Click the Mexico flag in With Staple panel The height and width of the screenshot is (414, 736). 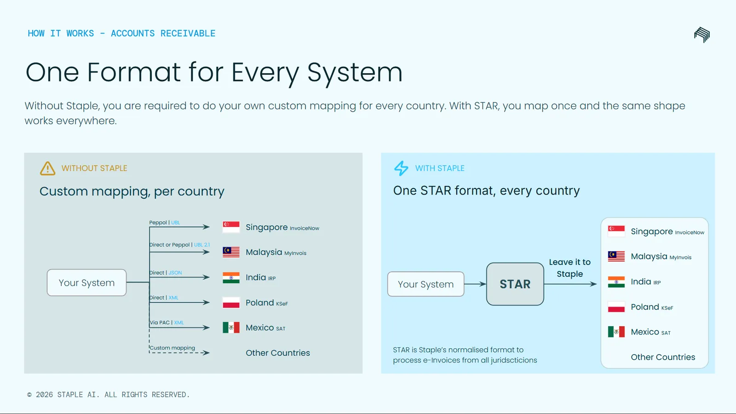point(616,332)
